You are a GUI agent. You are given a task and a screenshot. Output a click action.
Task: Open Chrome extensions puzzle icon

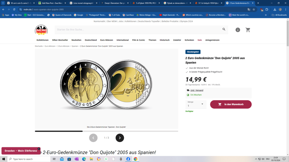267,9
